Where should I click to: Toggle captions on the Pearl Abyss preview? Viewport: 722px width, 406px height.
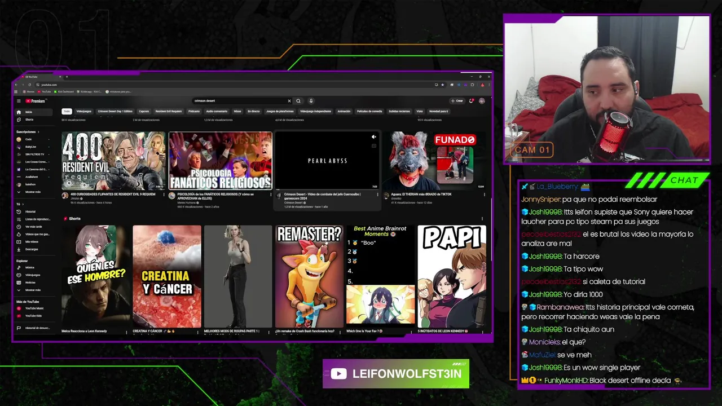point(373,145)
